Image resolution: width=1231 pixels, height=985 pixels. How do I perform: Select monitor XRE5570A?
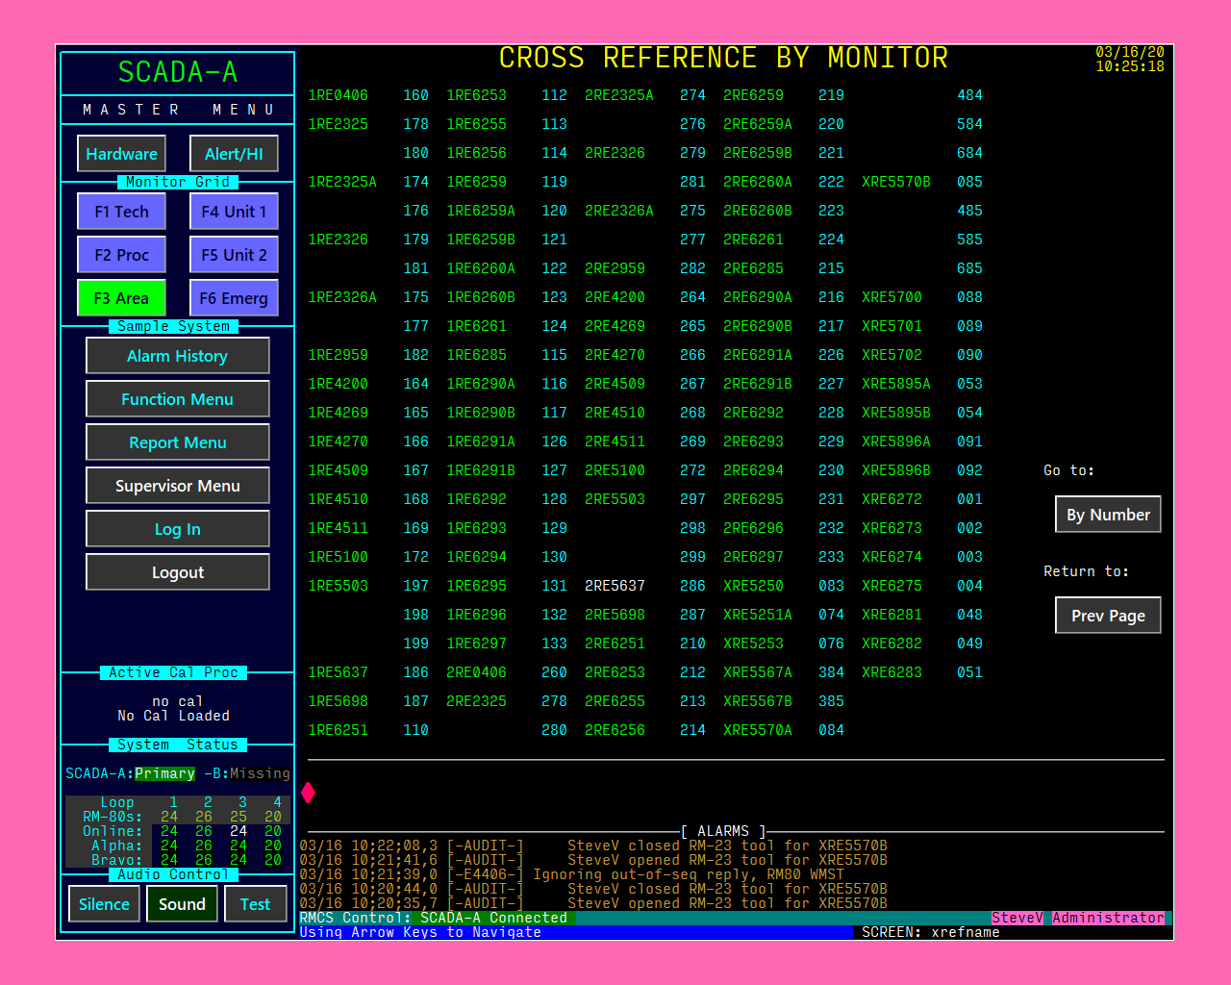coord(758,730)
